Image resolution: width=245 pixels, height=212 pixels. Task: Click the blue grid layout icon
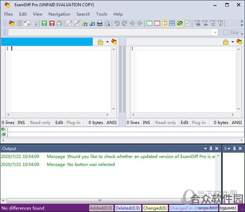pos(172,23)
